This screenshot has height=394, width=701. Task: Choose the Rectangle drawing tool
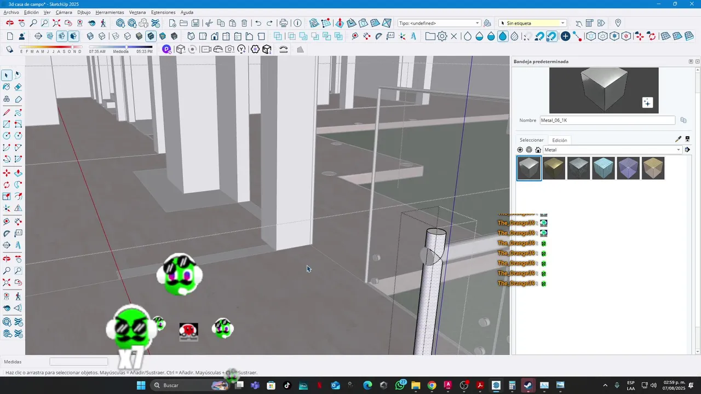click(x=7, y=124)
